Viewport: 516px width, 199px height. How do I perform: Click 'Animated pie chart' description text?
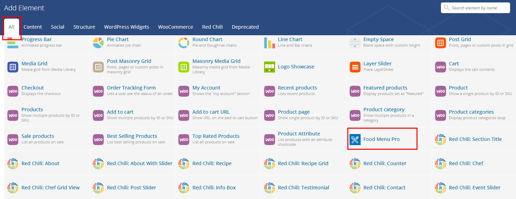coord(124,45)
